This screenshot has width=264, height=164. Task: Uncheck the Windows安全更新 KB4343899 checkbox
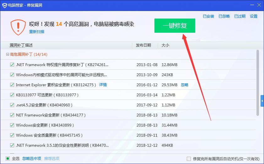pos(12,125)
